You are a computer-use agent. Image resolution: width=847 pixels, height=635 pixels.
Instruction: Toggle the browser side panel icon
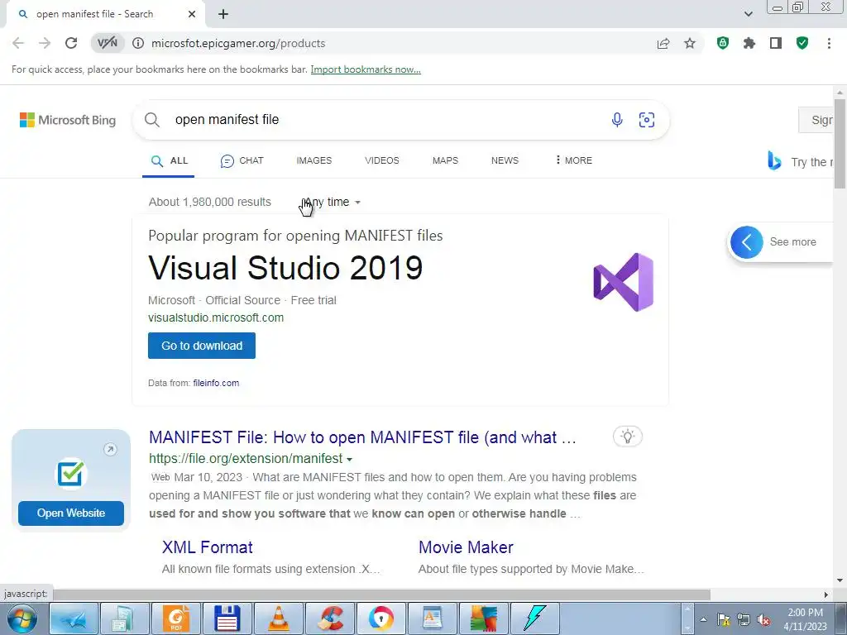pos(776,43)
